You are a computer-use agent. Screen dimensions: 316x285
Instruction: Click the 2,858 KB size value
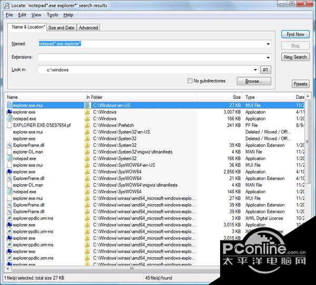[x=232, y=172]
